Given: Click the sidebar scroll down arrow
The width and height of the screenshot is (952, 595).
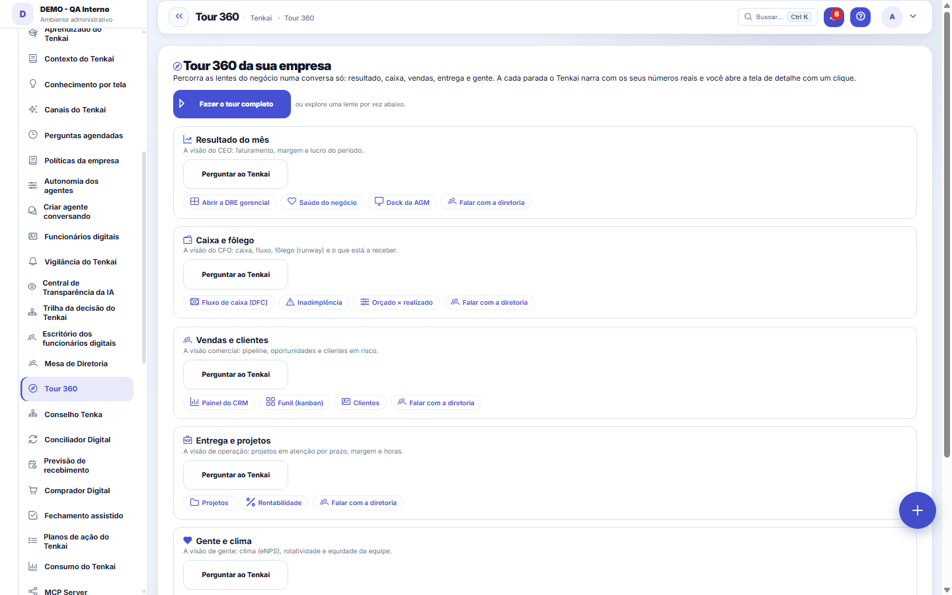Looking at the screenshot, I should tap(144, 591).
